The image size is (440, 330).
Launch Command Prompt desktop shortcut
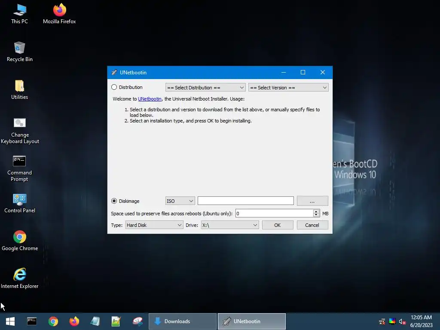tap(20, 168)
